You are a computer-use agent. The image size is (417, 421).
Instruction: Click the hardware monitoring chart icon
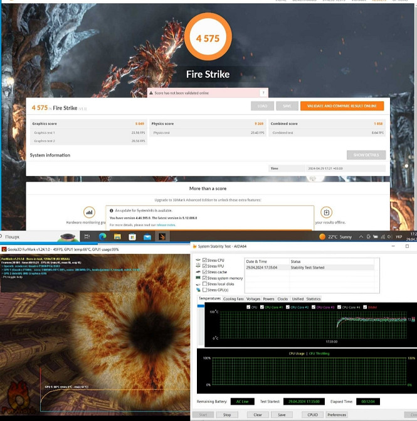coord(89,212)
